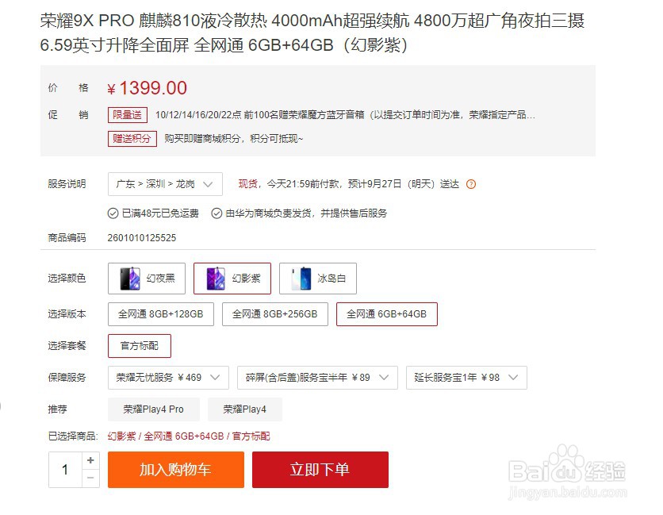Screen dimensions: 663x515
Task: Decrease quantity with the minus button
Action: click(90, 478)
